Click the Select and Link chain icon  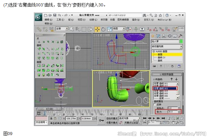(x=39, y=29)
